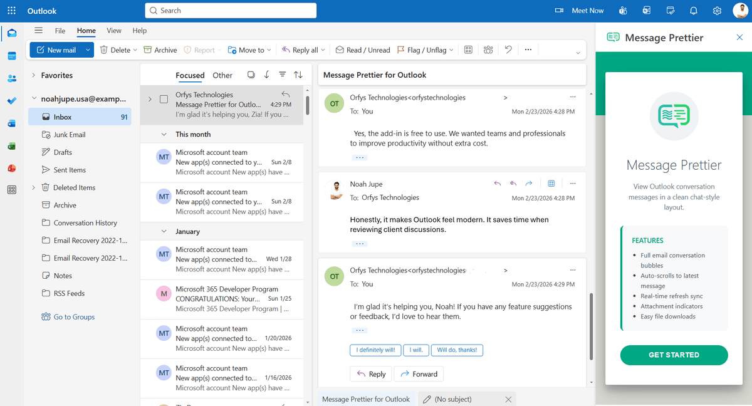
Task: Click the New mail button
Action: point(56,50)
